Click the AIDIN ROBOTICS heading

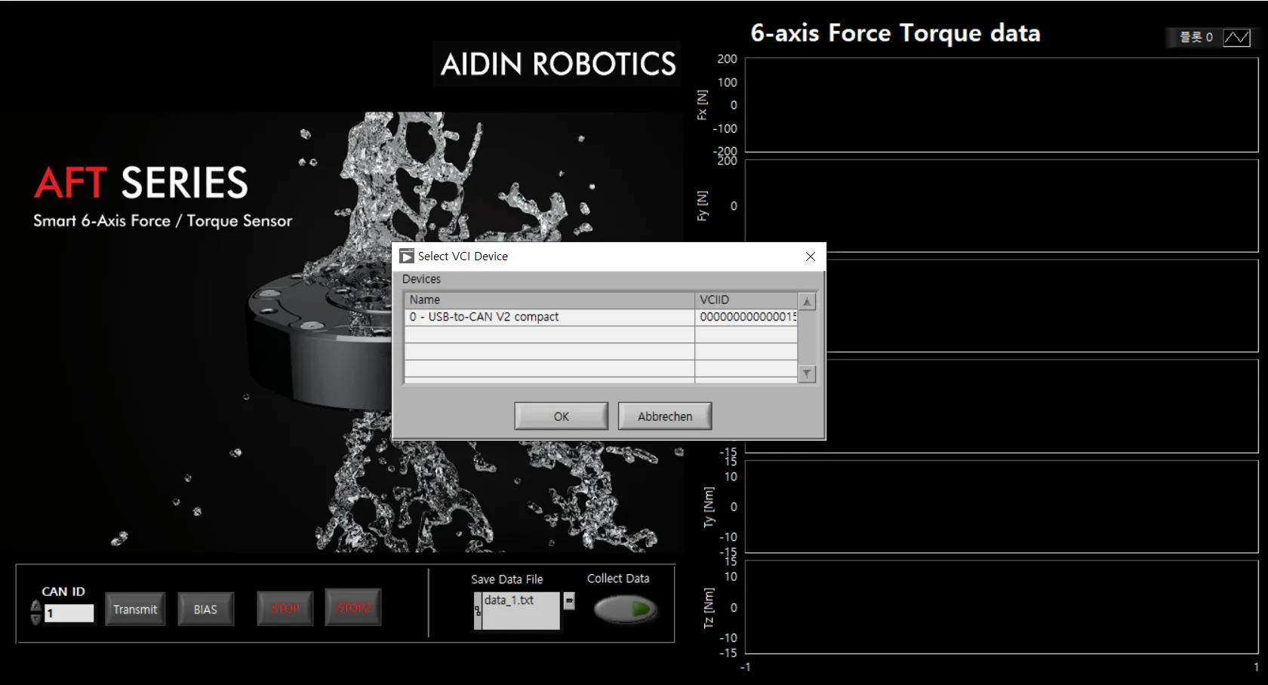(x=559, y=64)
